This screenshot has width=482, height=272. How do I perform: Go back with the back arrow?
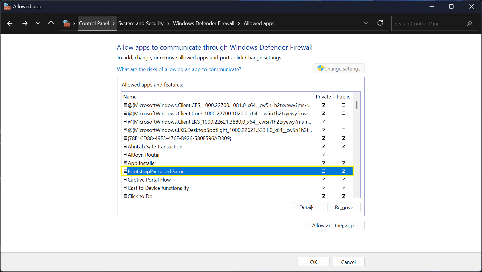[10, 23]
